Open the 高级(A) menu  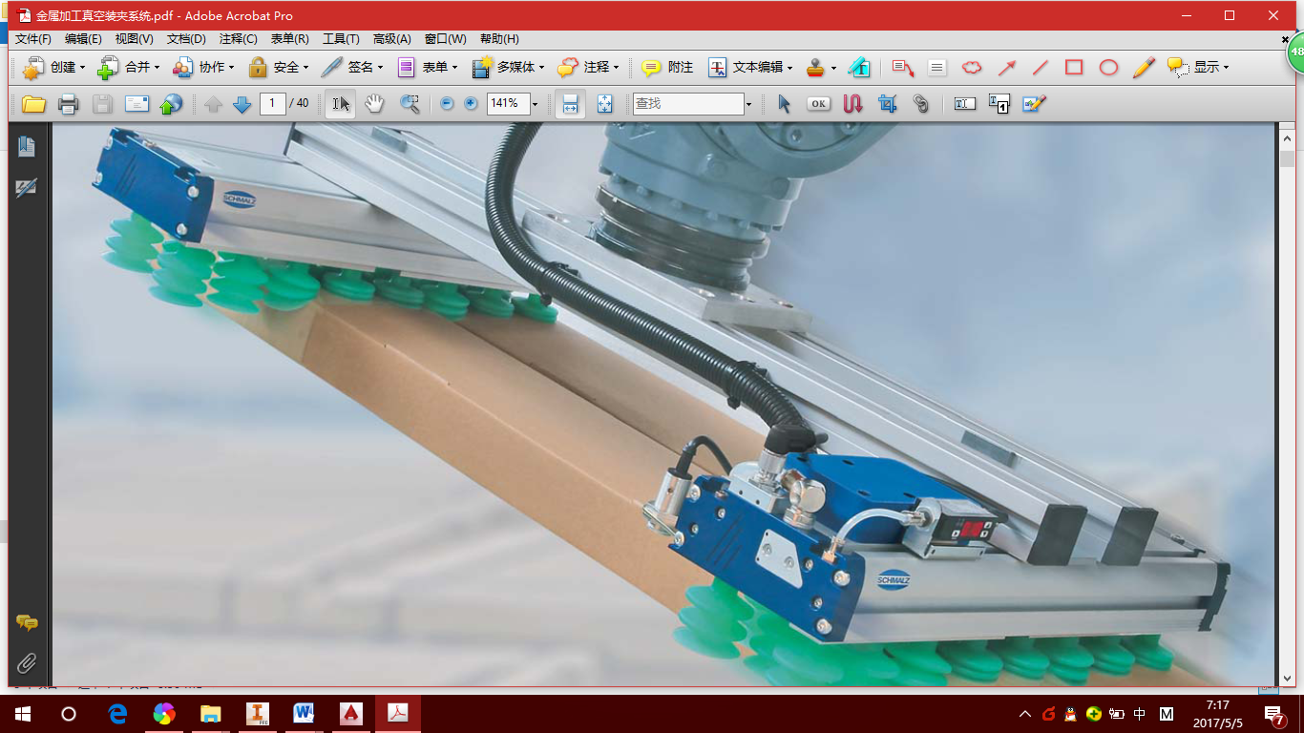[x=392, y=39]
